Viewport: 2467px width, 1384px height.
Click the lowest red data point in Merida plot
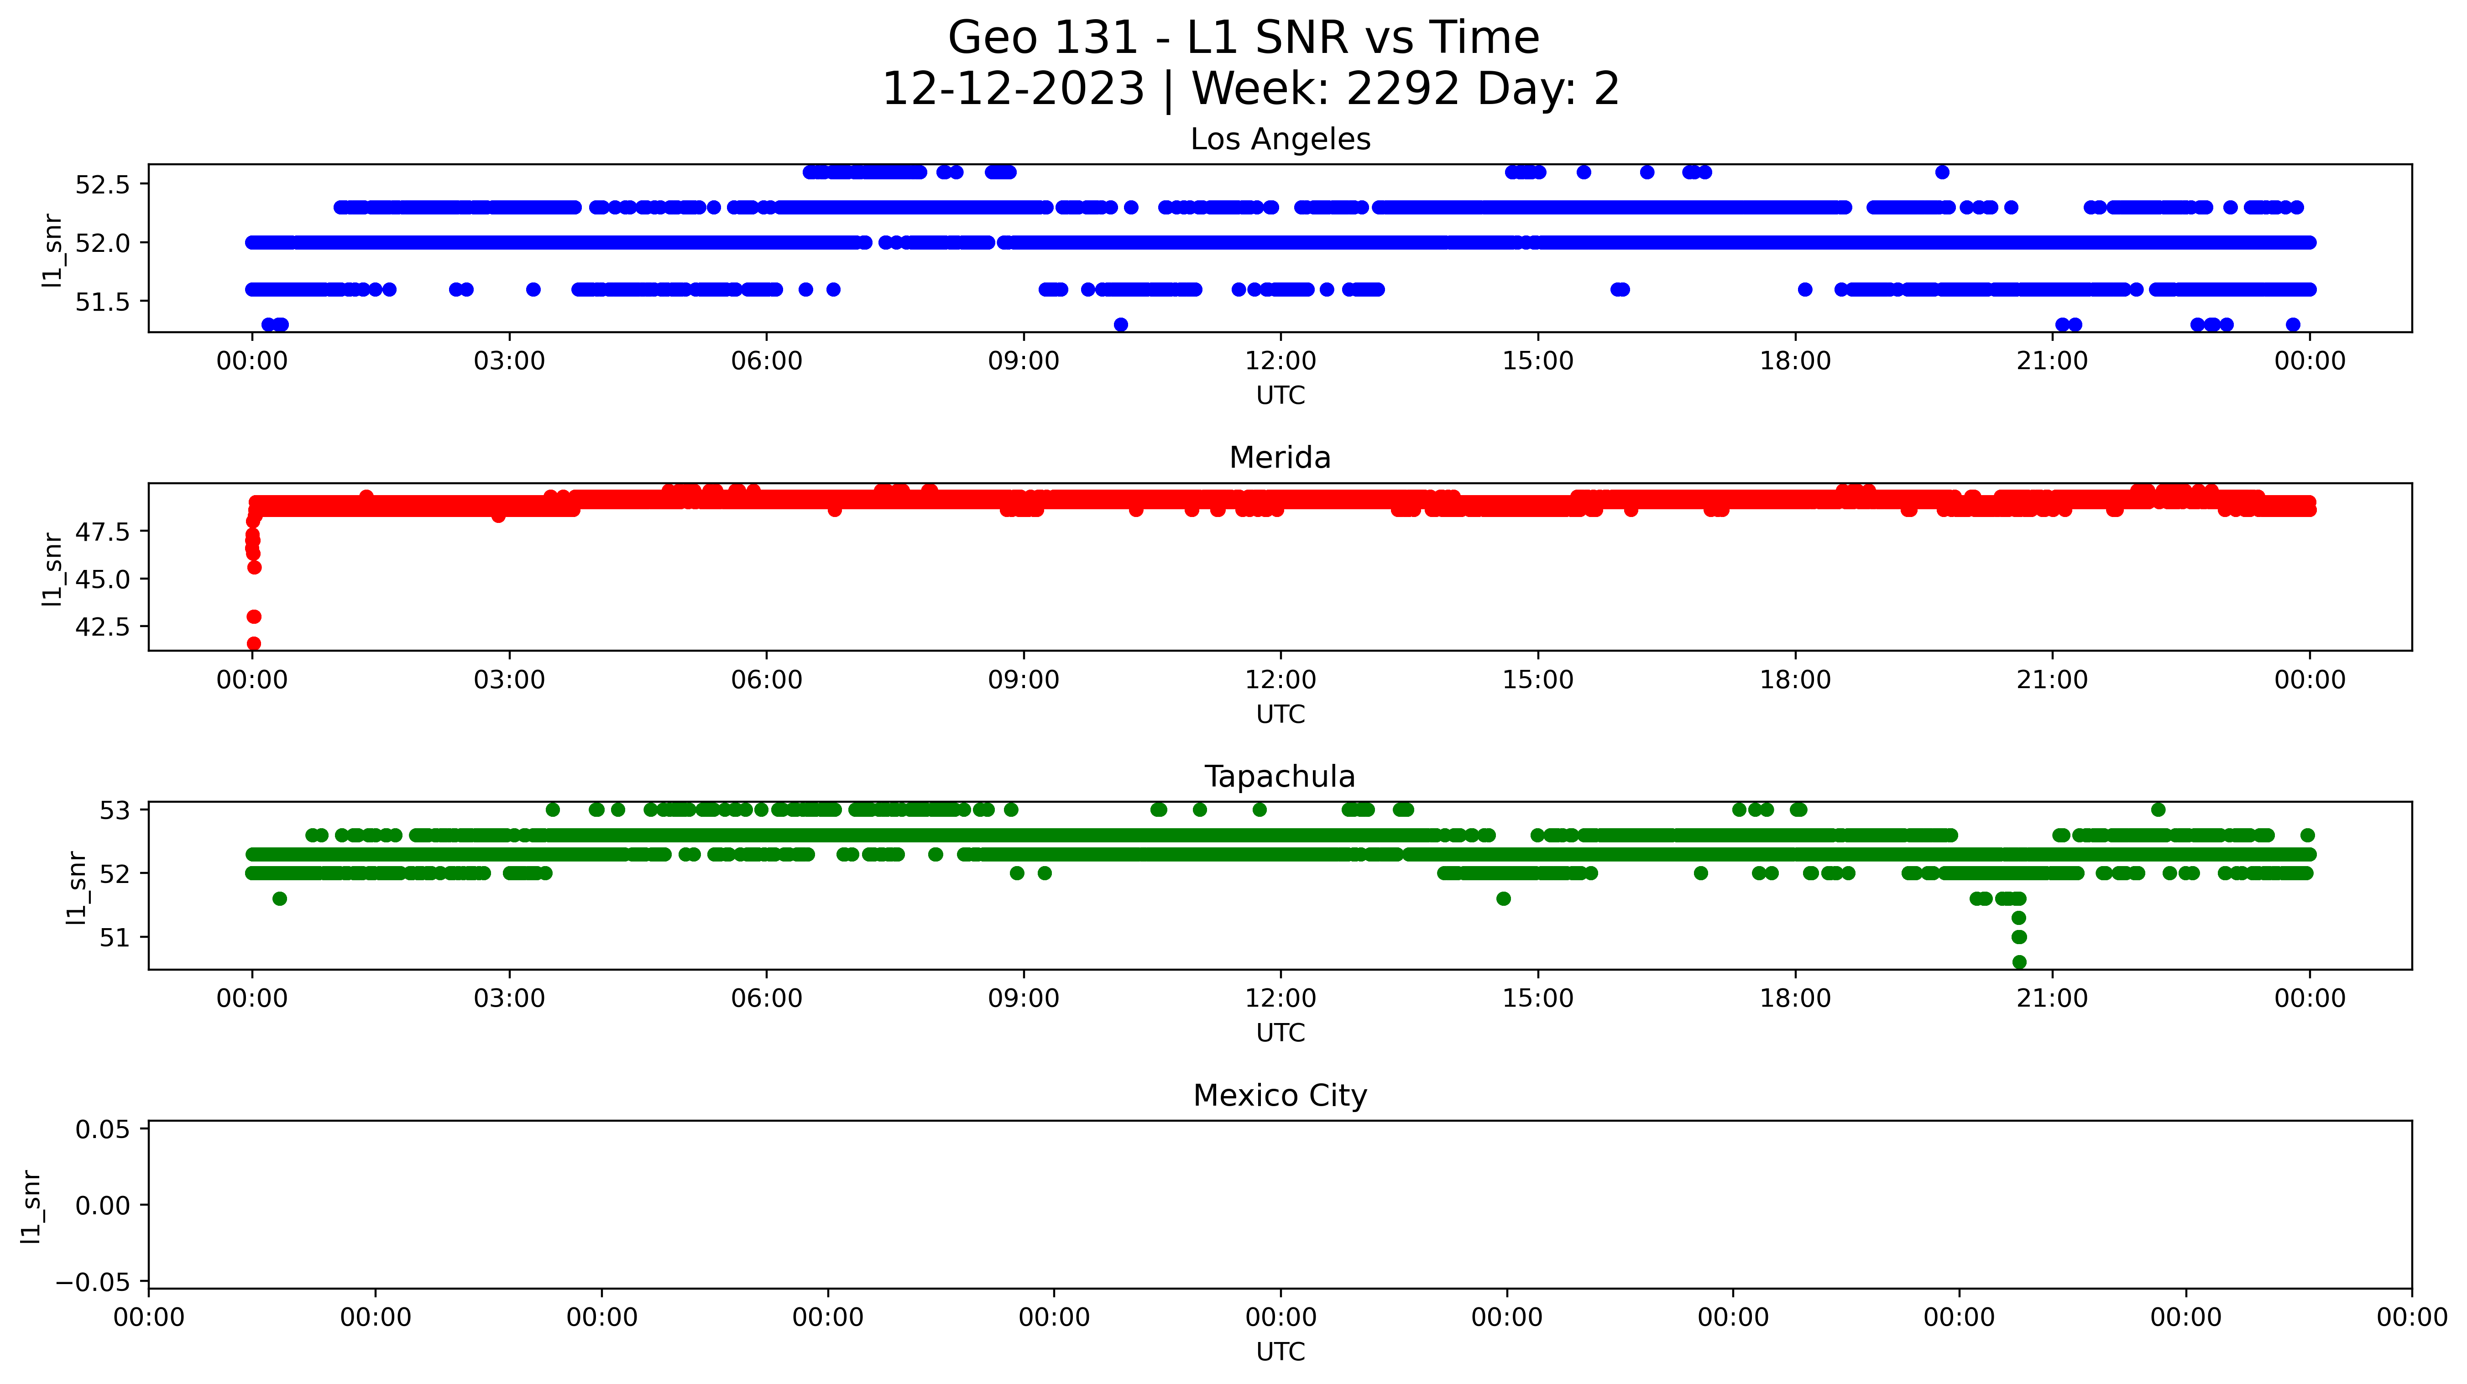(x=254, y=644)
